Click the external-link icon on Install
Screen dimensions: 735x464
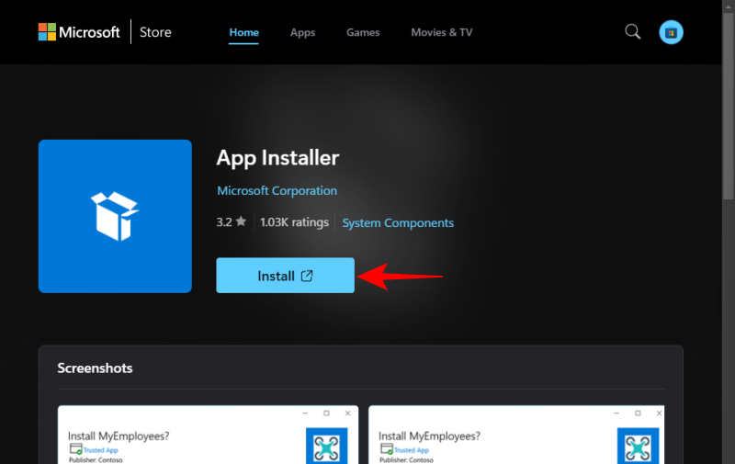point(307,276)
